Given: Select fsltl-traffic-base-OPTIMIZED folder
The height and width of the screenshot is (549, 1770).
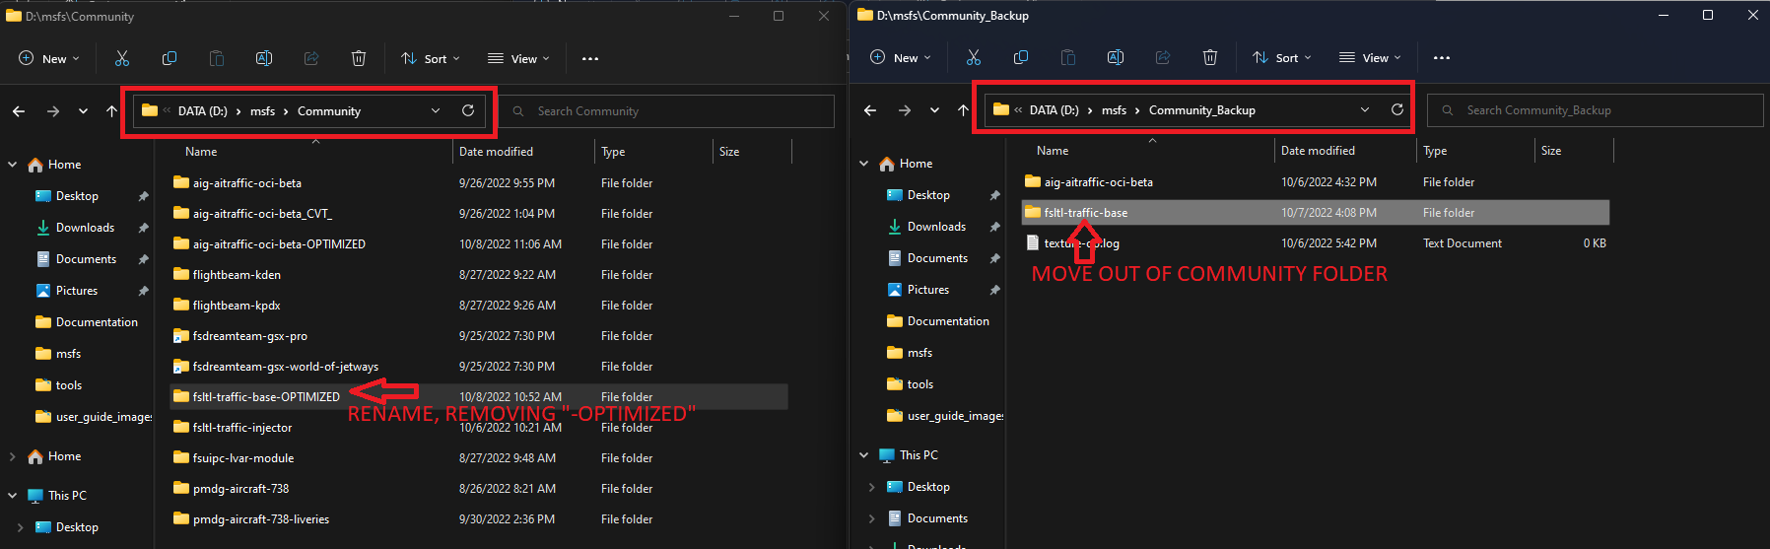Looking at the screenshot, I should (479, 397).
